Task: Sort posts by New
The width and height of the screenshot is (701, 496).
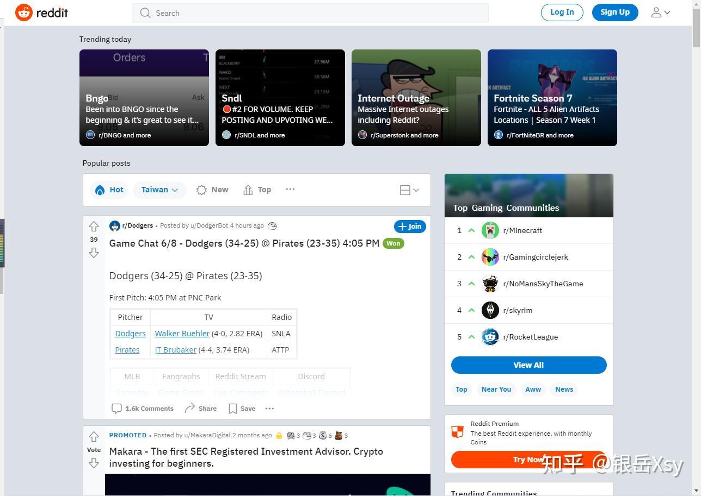Action: tap(212, 190)
